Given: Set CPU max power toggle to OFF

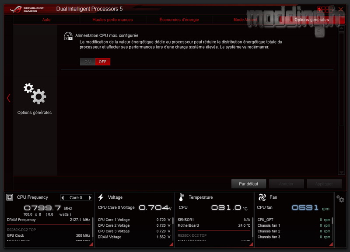Looking at the screenshot, I should [102, 62].
